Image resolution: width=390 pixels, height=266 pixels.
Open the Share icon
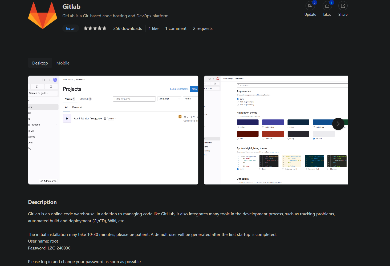[343, 6]
